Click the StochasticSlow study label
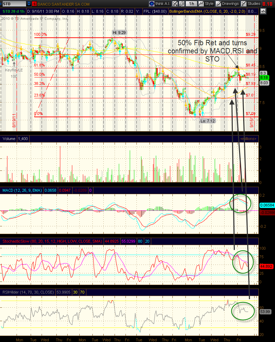Image resolution: width=275 pixels, height=342 pixels. [52, 241]
